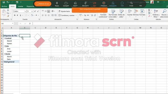Click Grabadora recording button
Viewport: 168px width, 94px height.
click(104, 4)
